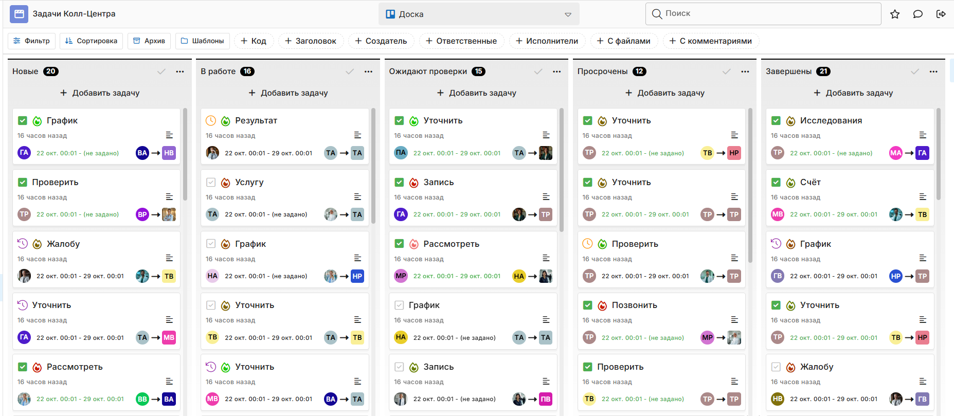The width and height of the screenshot is (954, 416).
Task: Click the star favorites icon
Action: coord(895,14)
